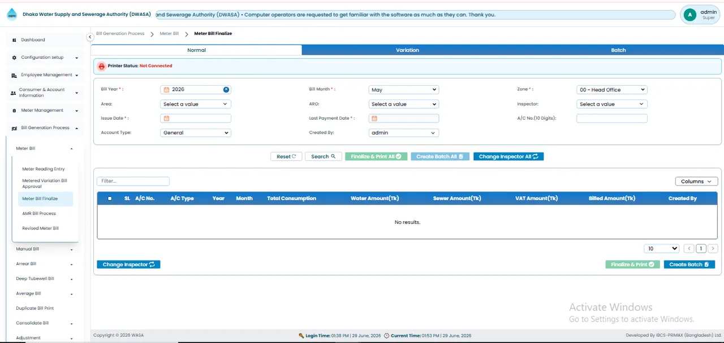Click the Consumer & Account Information icon
This screenshot has width=724, height=343.
pos(14,93)
